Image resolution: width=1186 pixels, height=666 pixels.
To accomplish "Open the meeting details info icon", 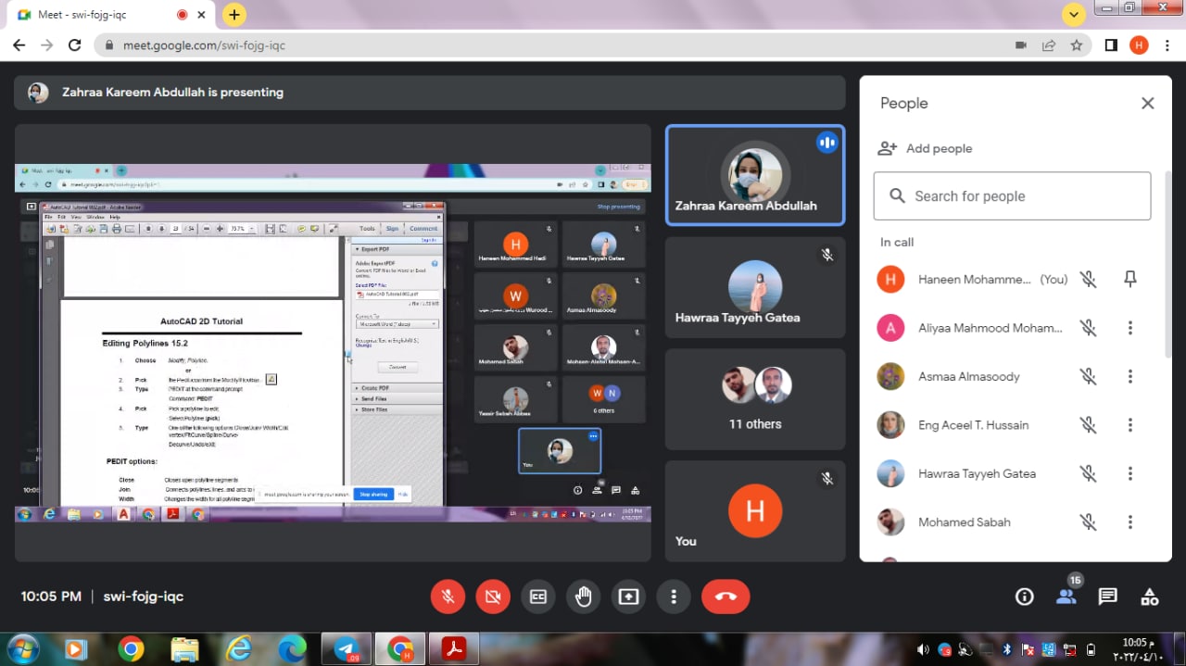I will click(1024, 597).
